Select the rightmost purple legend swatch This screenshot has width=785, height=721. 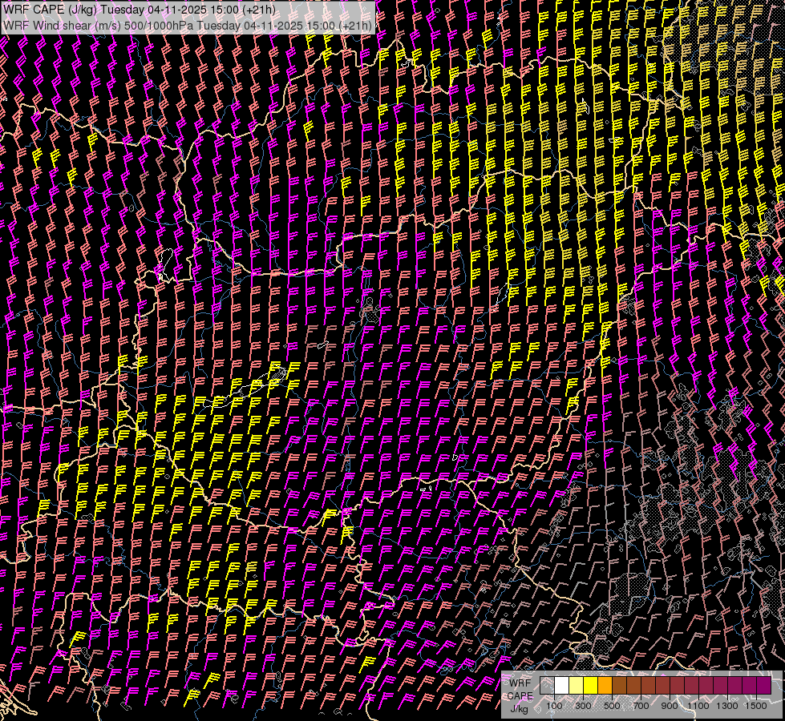(x=763, y=686)
